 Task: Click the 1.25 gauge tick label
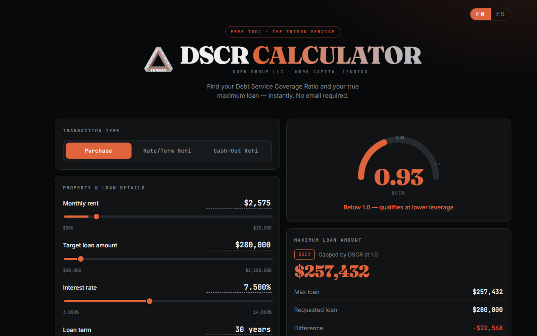[400, 137]
